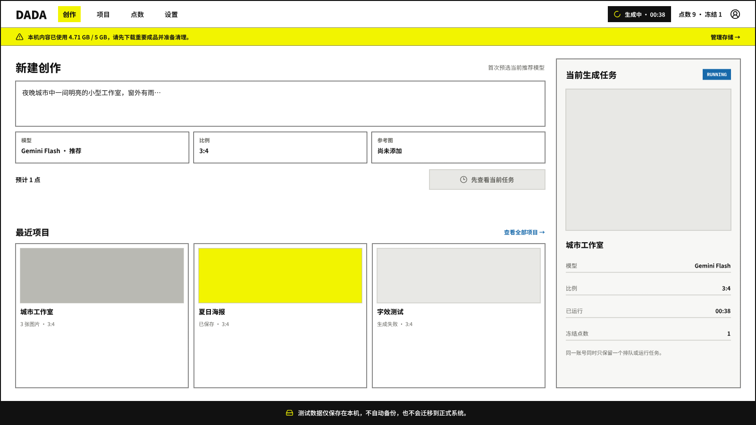The width and height of the screenshot is (756, 425).
Task: Click the local storage drive icon in footer
Action: [x=289, y=413]
